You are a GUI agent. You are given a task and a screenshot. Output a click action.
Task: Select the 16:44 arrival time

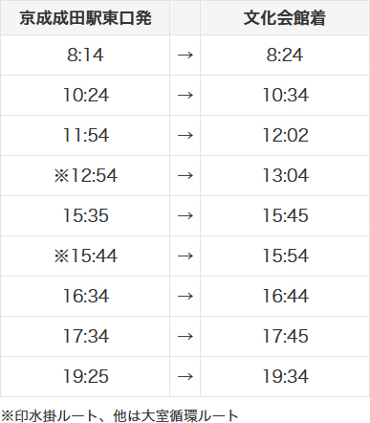pos(286,296)
